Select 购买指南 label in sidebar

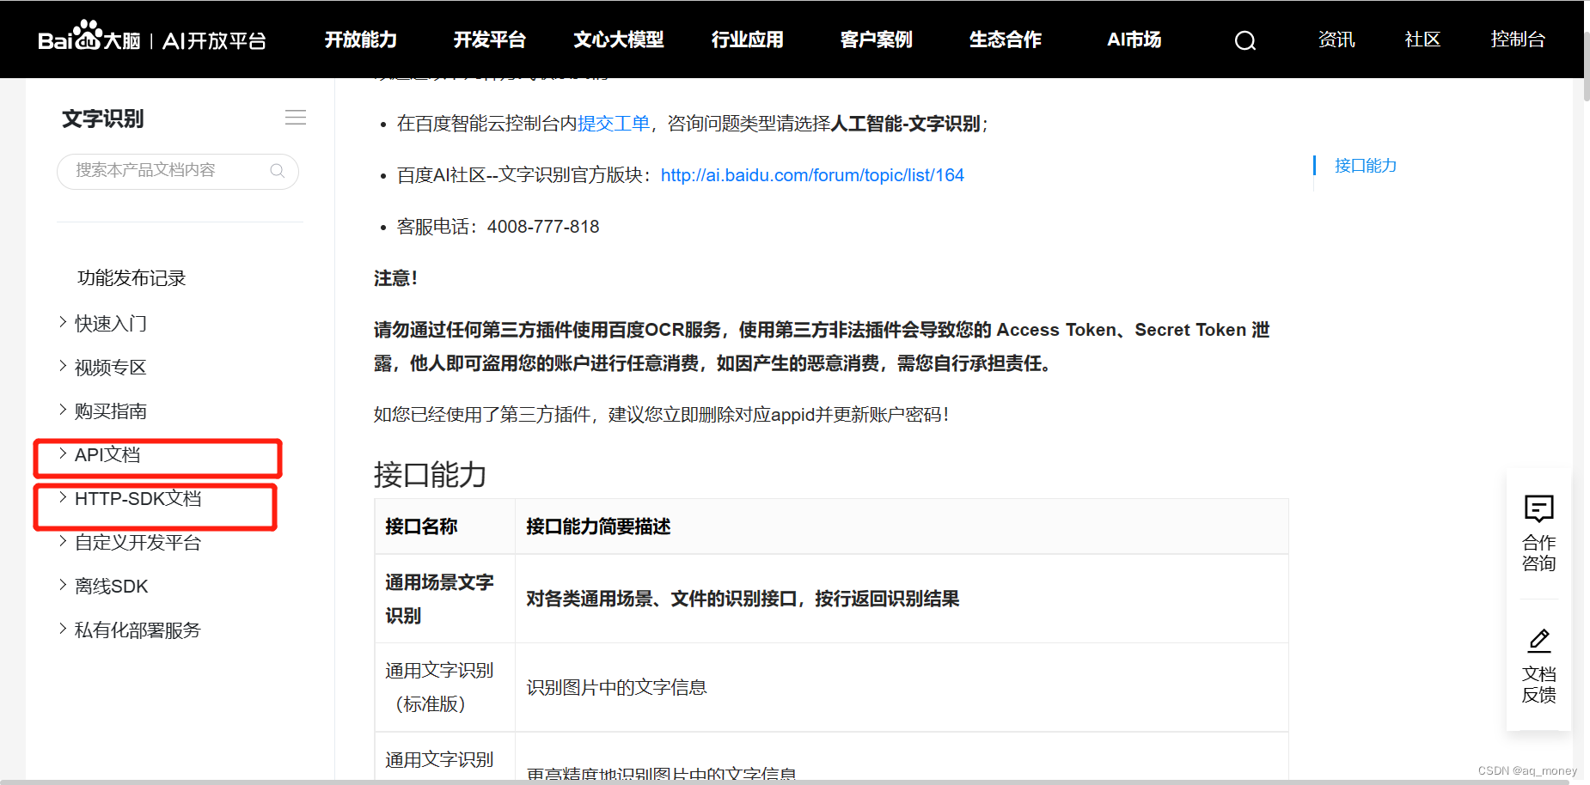point(111,411)
